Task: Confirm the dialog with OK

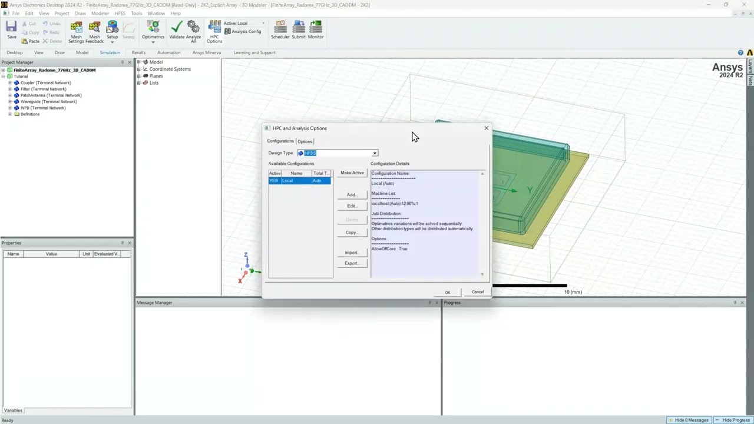Action: [448, 292]
